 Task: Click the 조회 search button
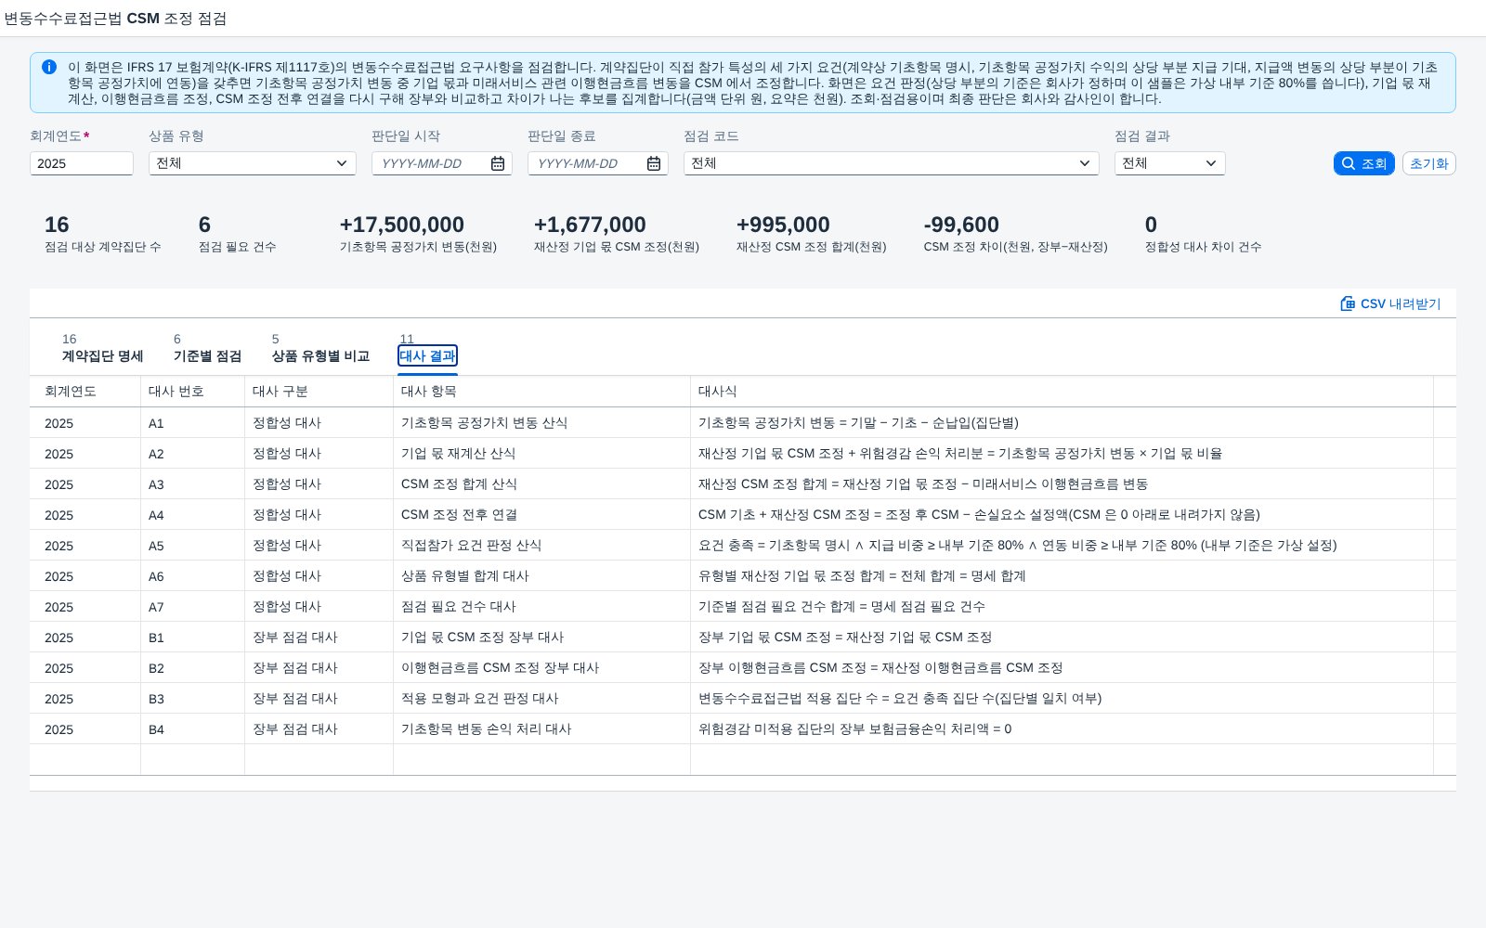click(1364, 163)
